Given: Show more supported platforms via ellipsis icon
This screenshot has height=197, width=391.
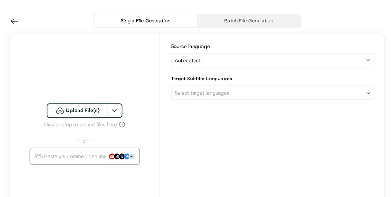Looking at the screenshot, I should pyautogui.click(x=132, y=157).
